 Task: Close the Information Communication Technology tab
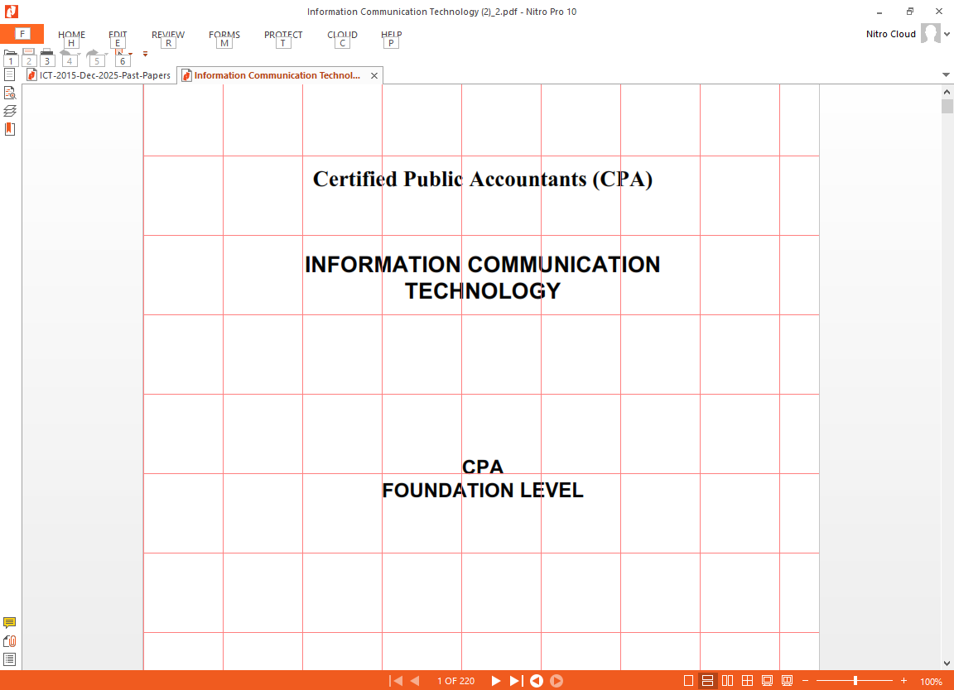point(374,75)
